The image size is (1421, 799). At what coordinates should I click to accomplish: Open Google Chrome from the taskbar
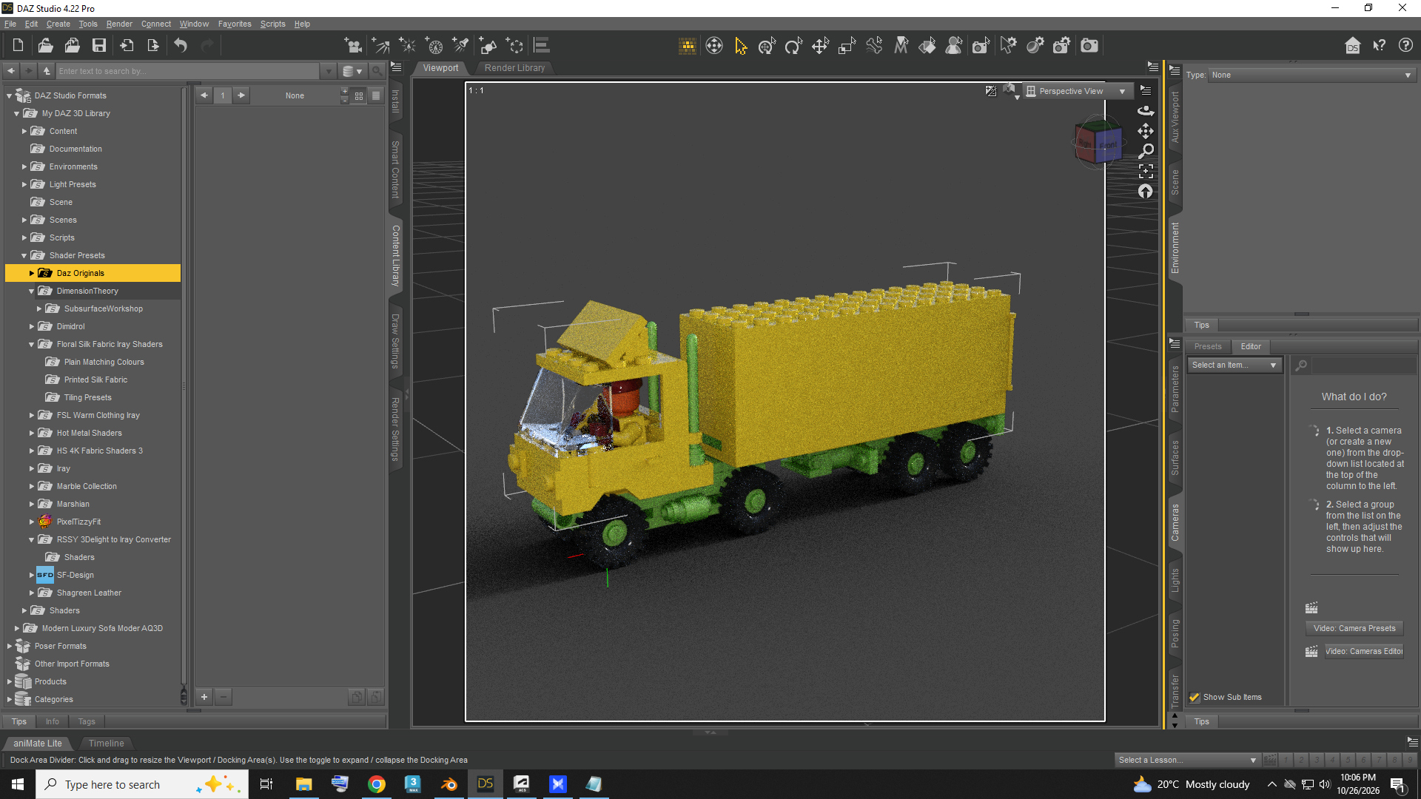[x=377, y=784]
